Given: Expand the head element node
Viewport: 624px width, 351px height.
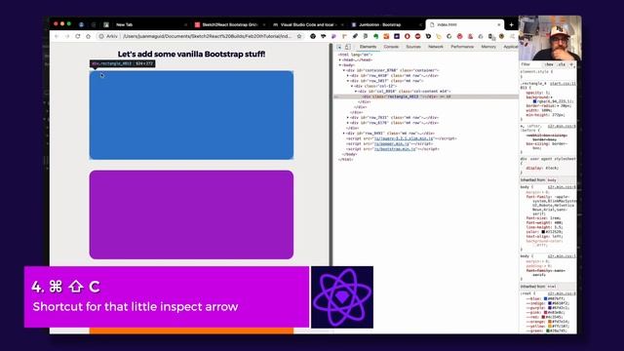Looking at the screenshot, I should (340, 59).
